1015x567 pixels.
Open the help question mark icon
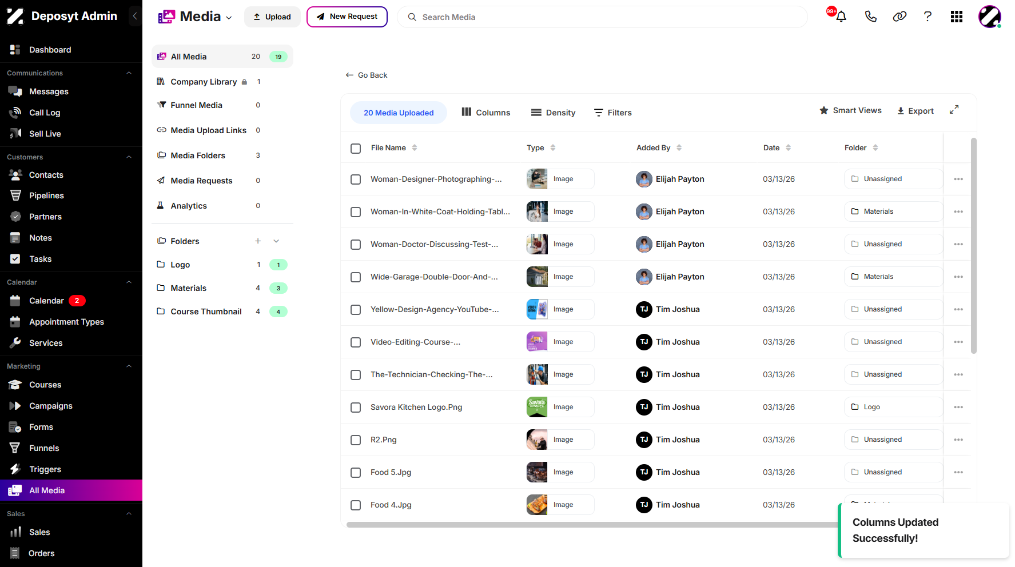[x=928, y=17]
